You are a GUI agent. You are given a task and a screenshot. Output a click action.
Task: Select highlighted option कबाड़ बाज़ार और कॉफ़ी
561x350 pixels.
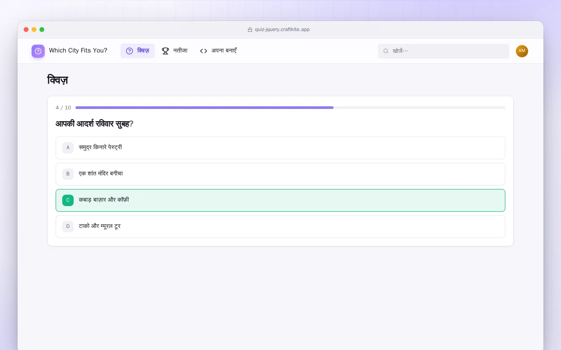click(x=280, y=200)
